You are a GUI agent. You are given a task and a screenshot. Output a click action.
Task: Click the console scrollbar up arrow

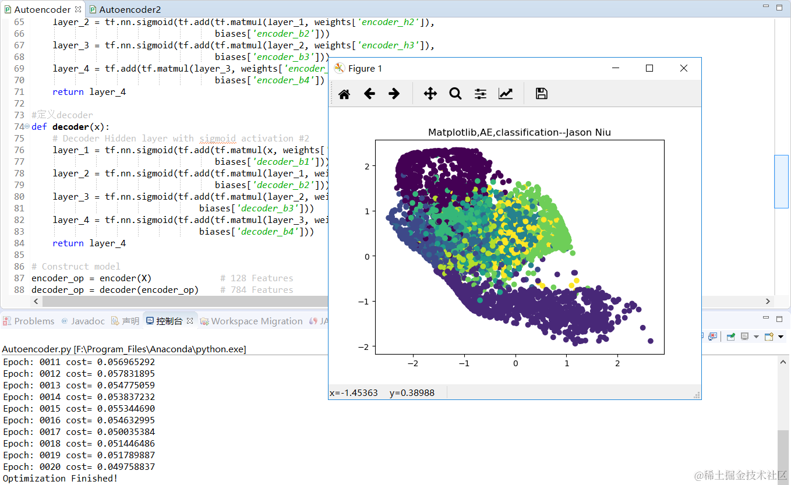pyautogui.click(x=783, y=362)
